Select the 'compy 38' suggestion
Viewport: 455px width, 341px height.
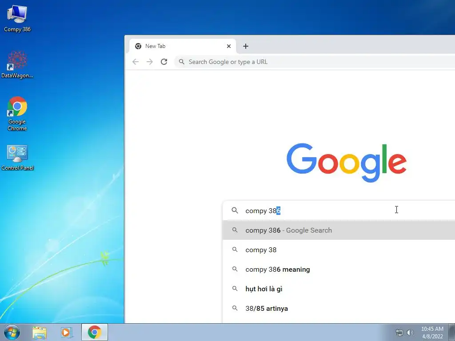click(339, 250)
